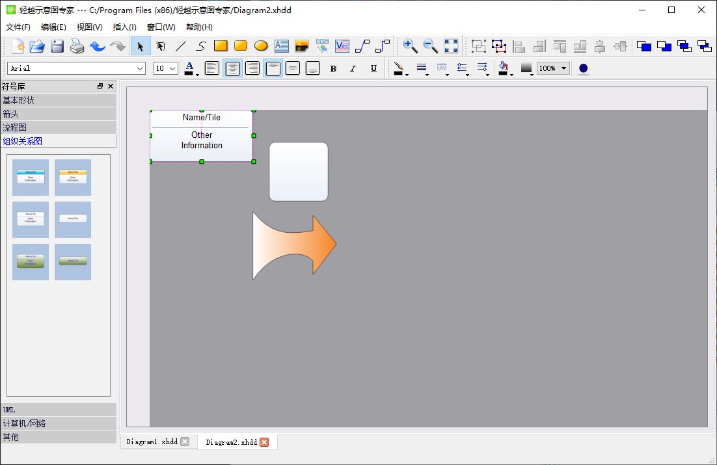Toggle middle vertical text alignment
The width and height of the screenshot is (717, 465).
293,68
